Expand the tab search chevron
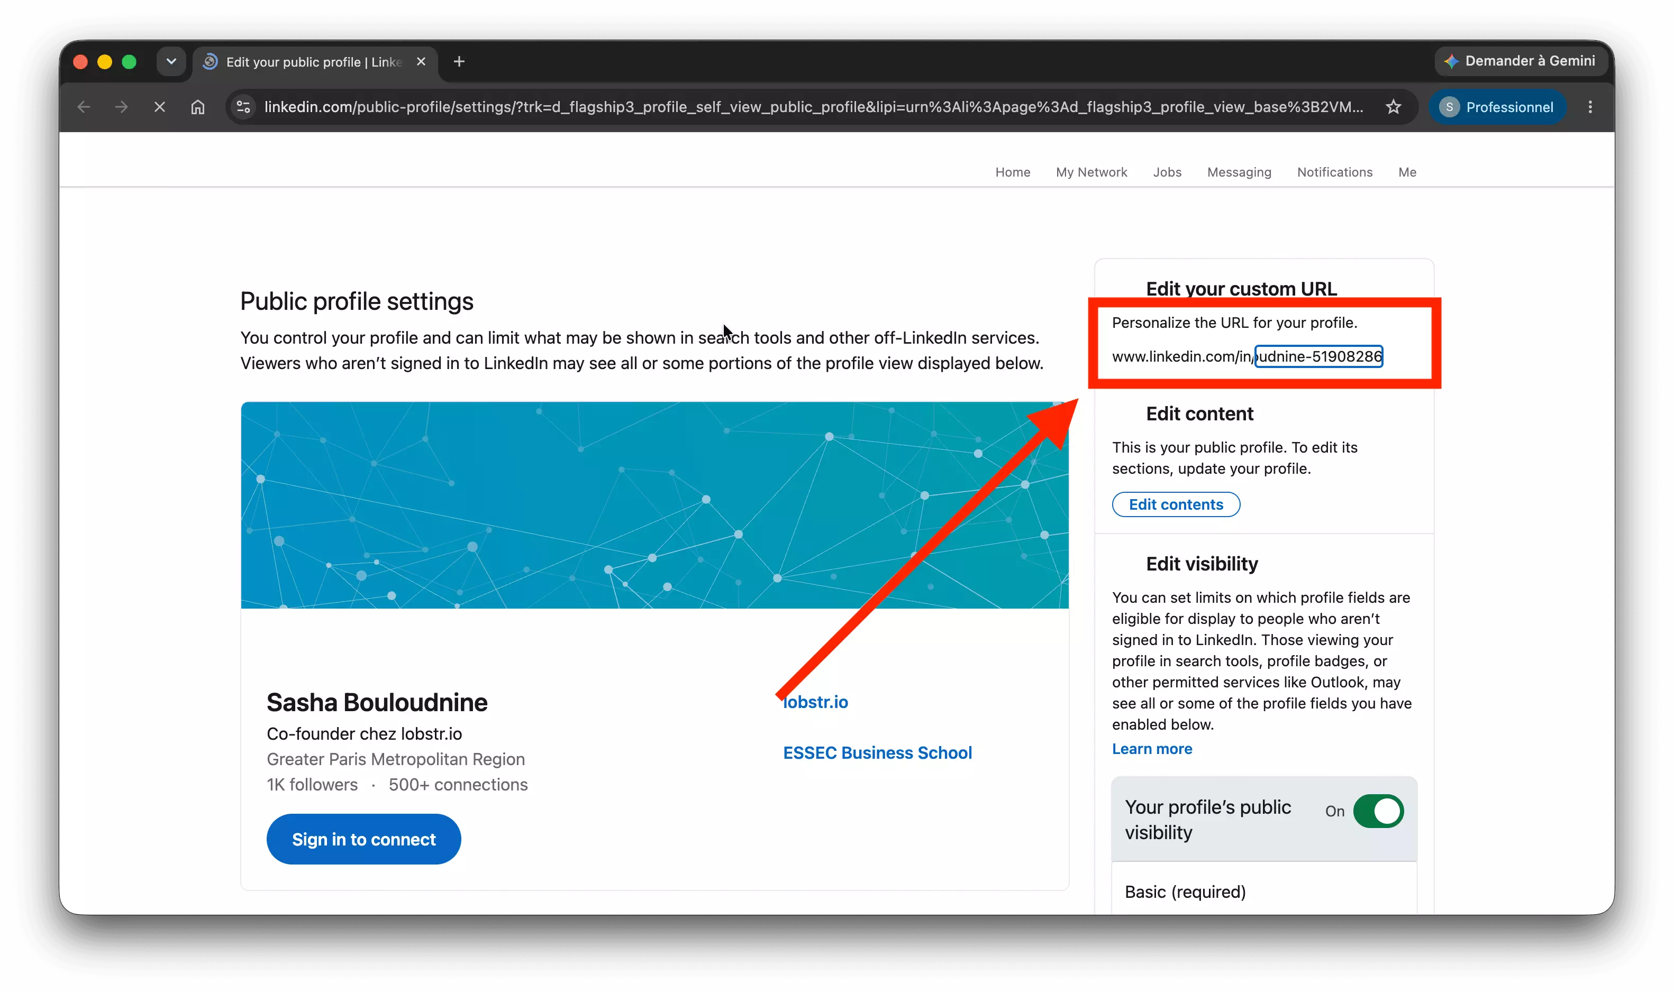The height and width of the screenshot is (993, 1674). coord(171,61)
